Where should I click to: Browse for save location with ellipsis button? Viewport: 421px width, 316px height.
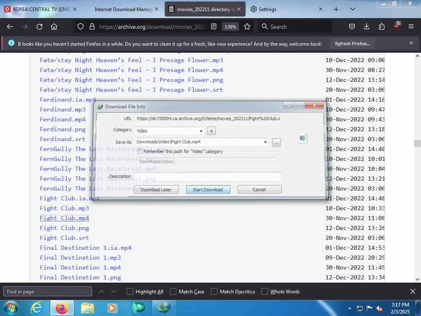pyautogui.click(x=276, y=142)
